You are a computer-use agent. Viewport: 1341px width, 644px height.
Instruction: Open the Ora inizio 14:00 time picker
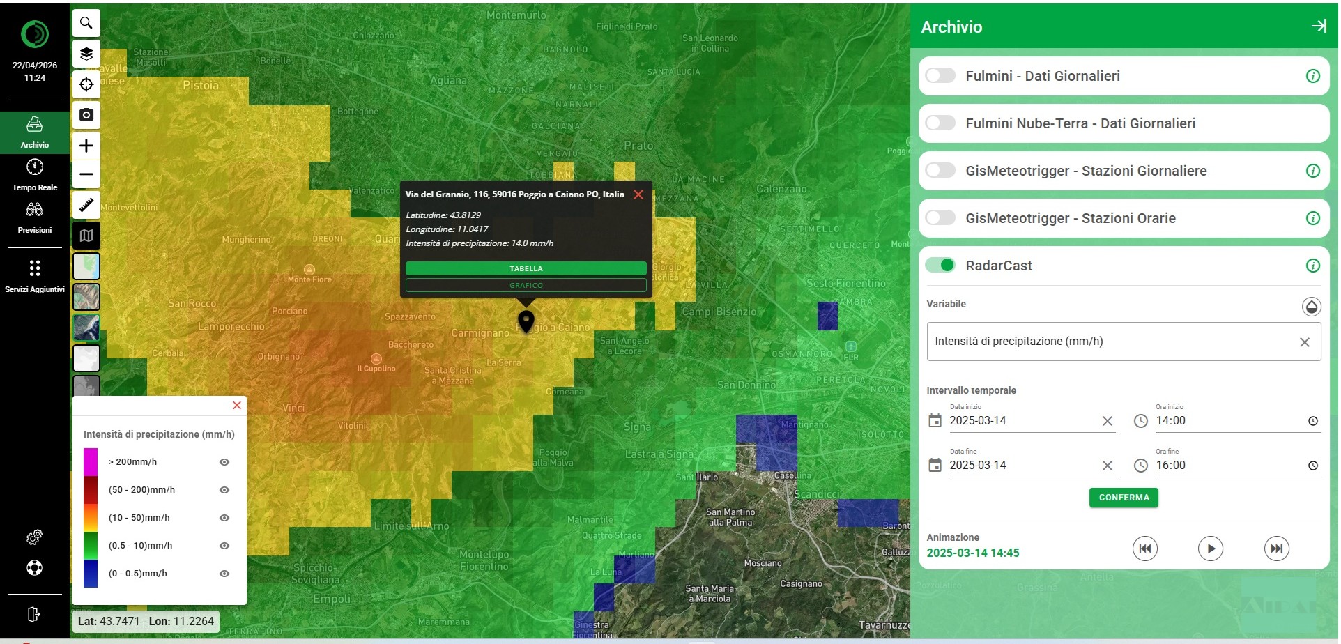[1312, 421]
